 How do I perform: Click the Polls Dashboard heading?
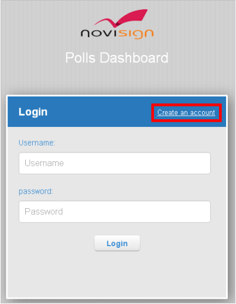(117, 58)
